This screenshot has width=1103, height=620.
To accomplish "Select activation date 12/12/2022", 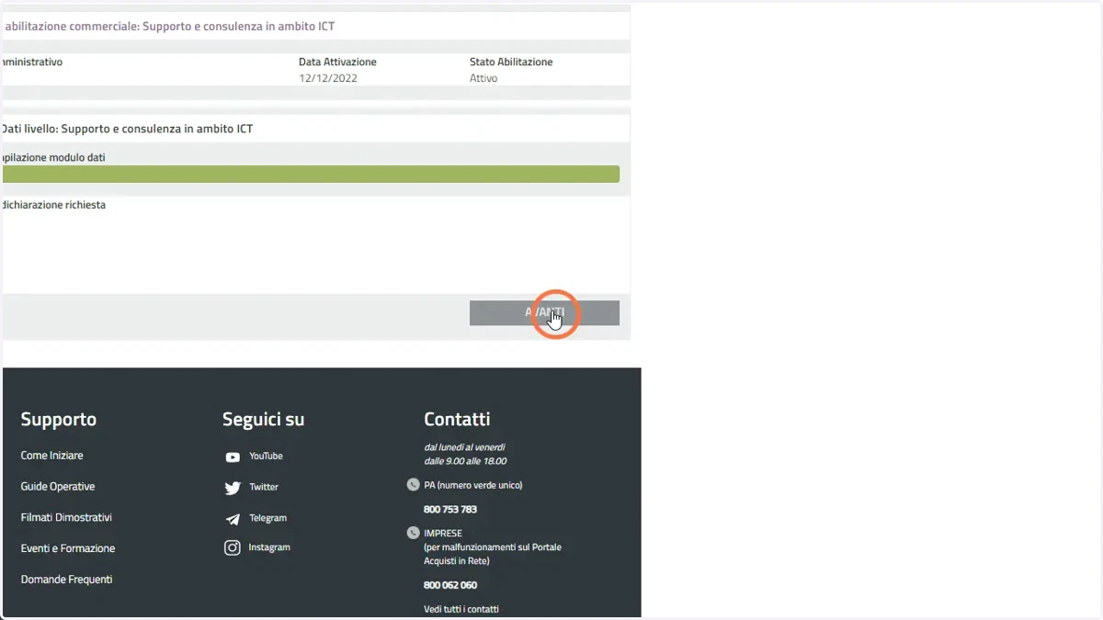I will 328,79.
